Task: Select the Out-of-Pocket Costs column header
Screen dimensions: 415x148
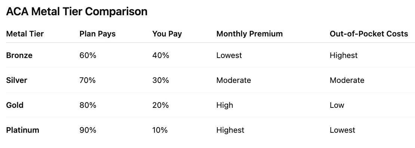Action: (x=369, y=34)
